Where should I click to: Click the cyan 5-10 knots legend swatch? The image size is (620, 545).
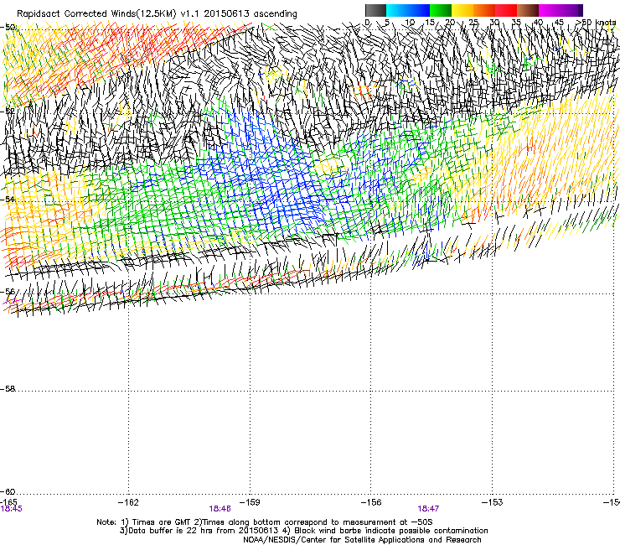click(397, 10)
